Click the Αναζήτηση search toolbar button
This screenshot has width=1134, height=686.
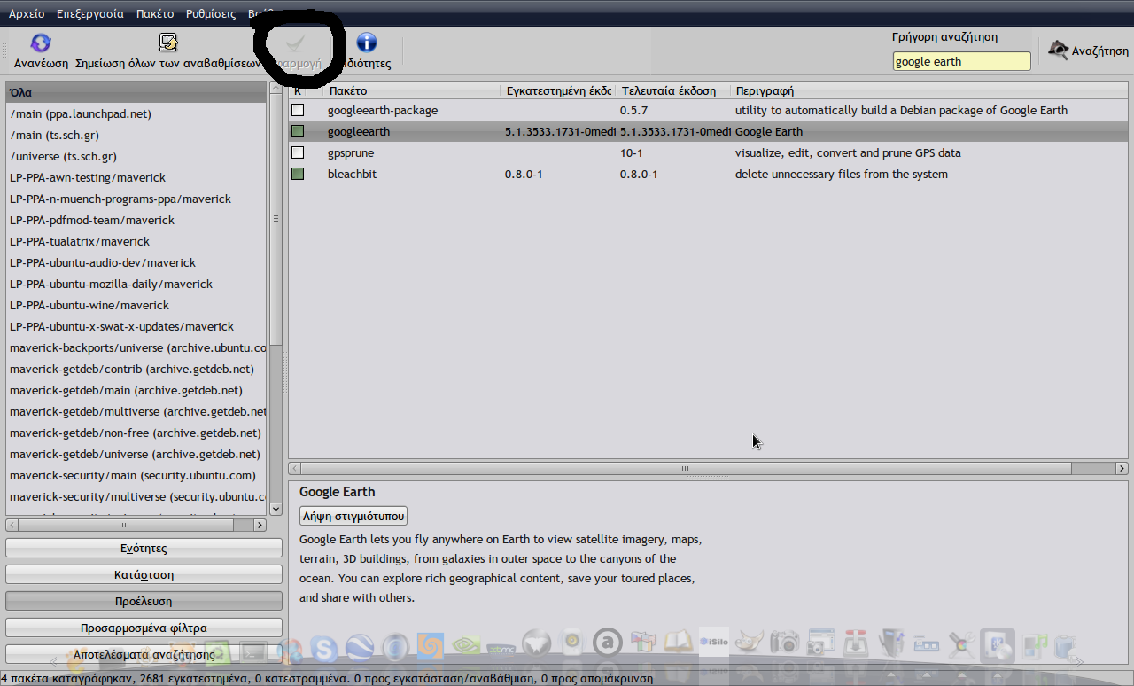click(x=1088, y=51)
